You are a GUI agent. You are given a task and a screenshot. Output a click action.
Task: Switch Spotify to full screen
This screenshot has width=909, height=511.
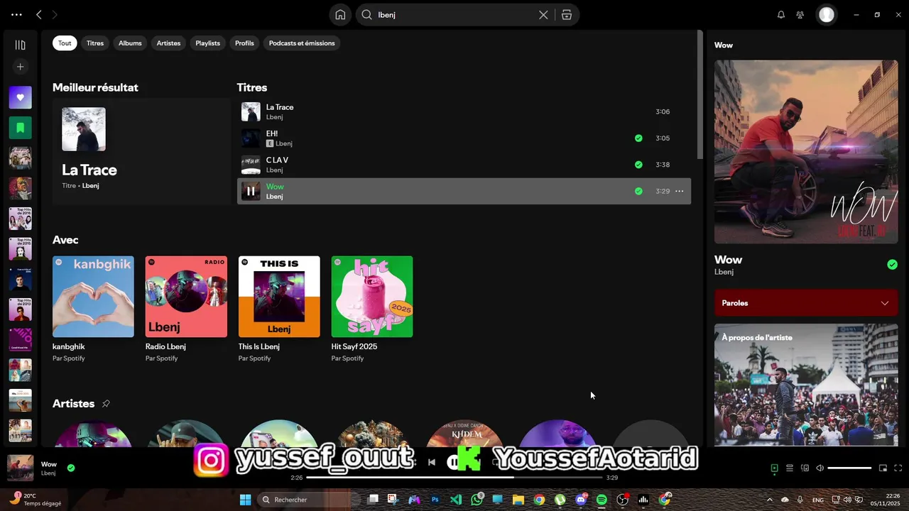(898, 468)
